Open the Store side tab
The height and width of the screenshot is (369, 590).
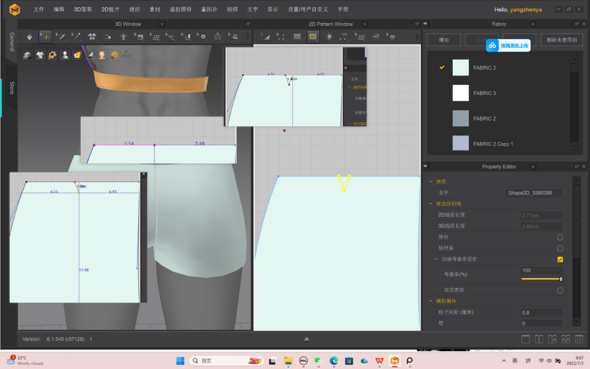pyautogui.click(x=12, y=88)
